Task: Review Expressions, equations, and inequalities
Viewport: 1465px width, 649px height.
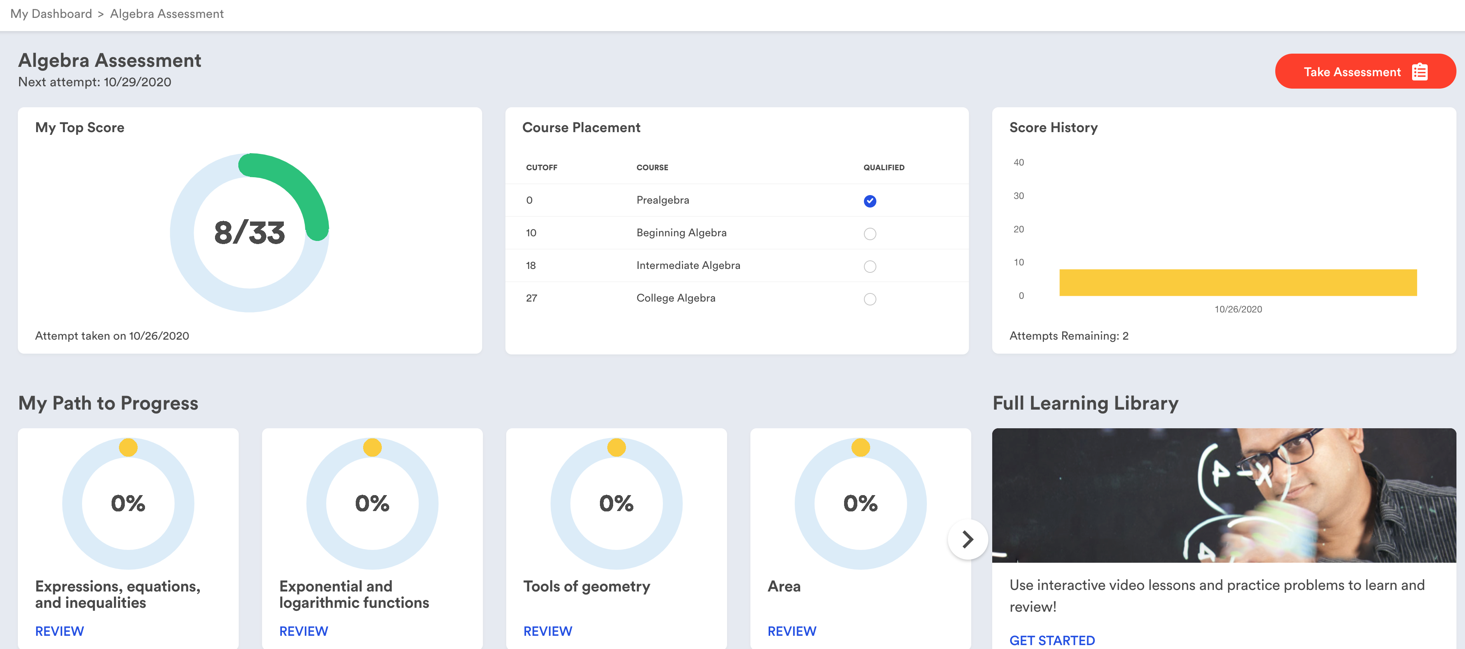Action: [59, 631]
